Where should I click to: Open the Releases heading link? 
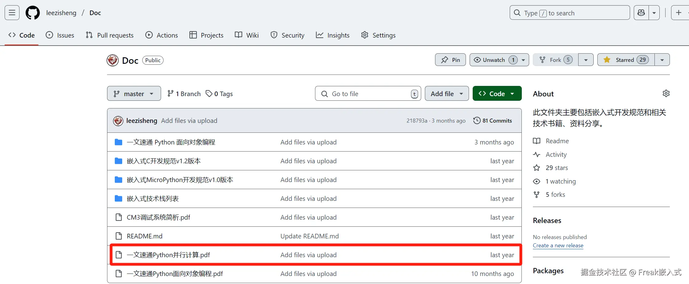[x=547, y=221]
